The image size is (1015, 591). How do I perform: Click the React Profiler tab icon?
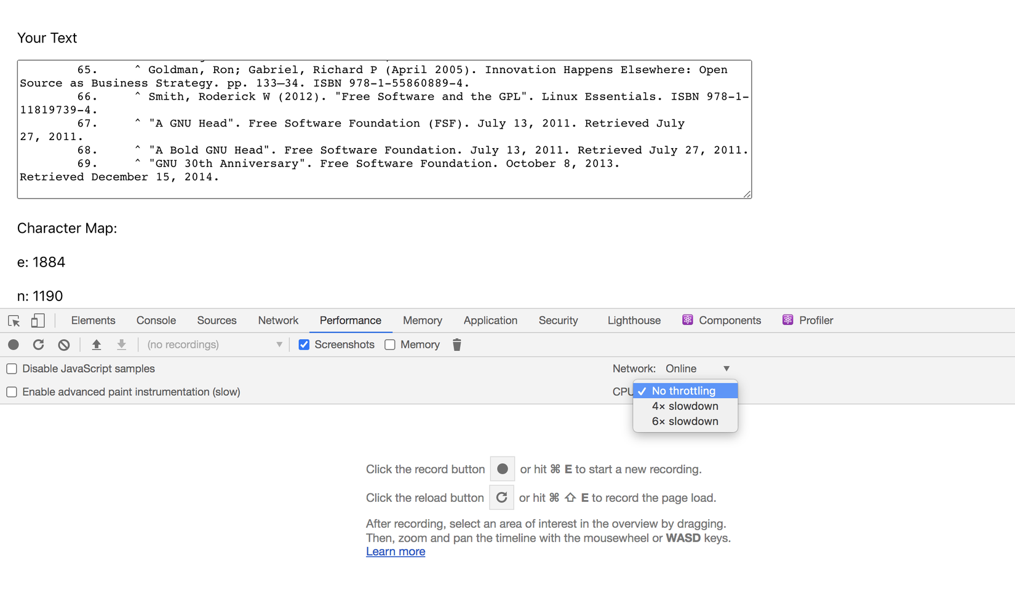(787, 320)
